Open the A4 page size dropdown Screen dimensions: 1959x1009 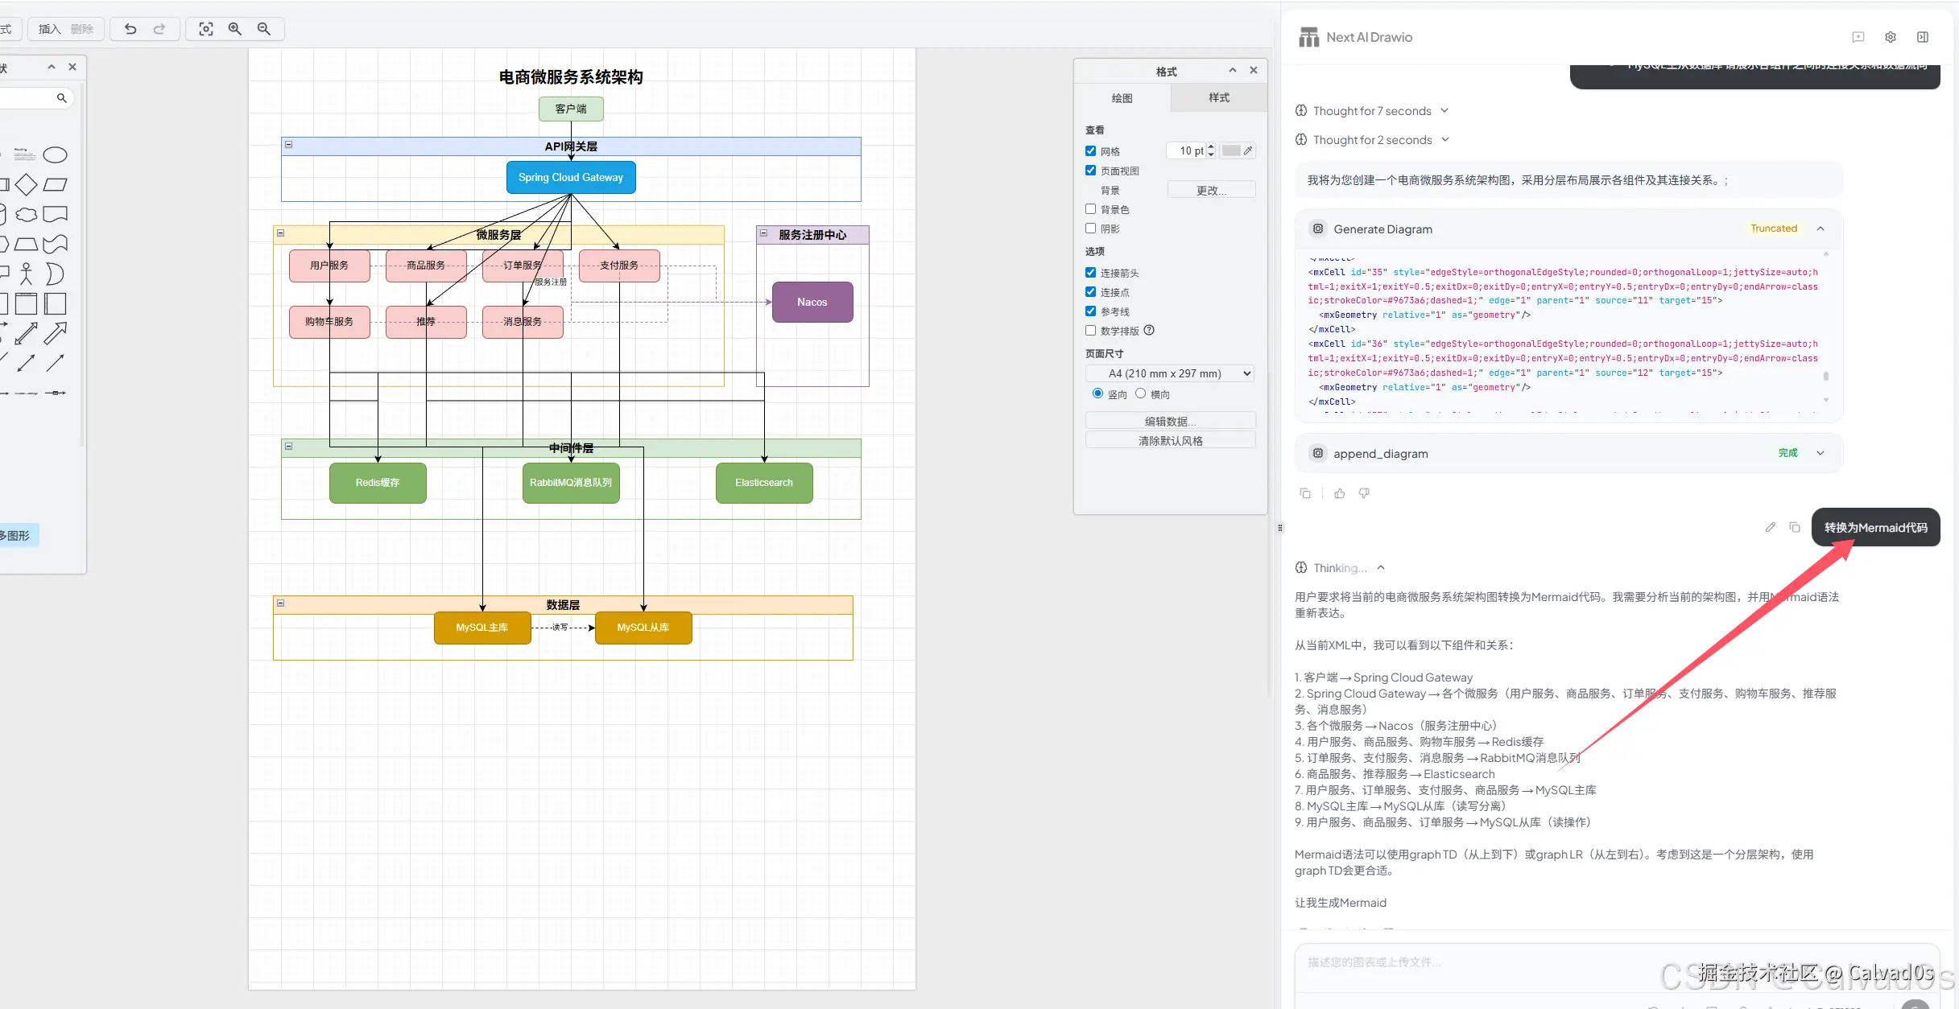point(1170,373)
